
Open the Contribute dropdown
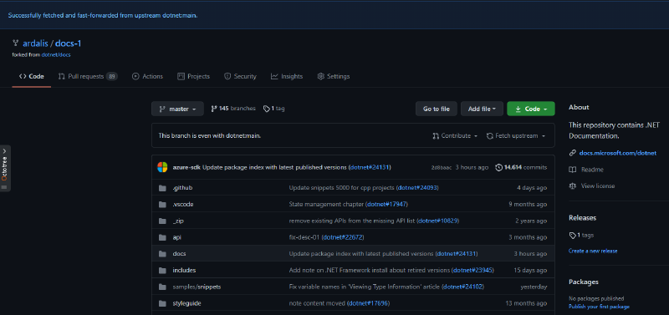(x=455, y=136)
